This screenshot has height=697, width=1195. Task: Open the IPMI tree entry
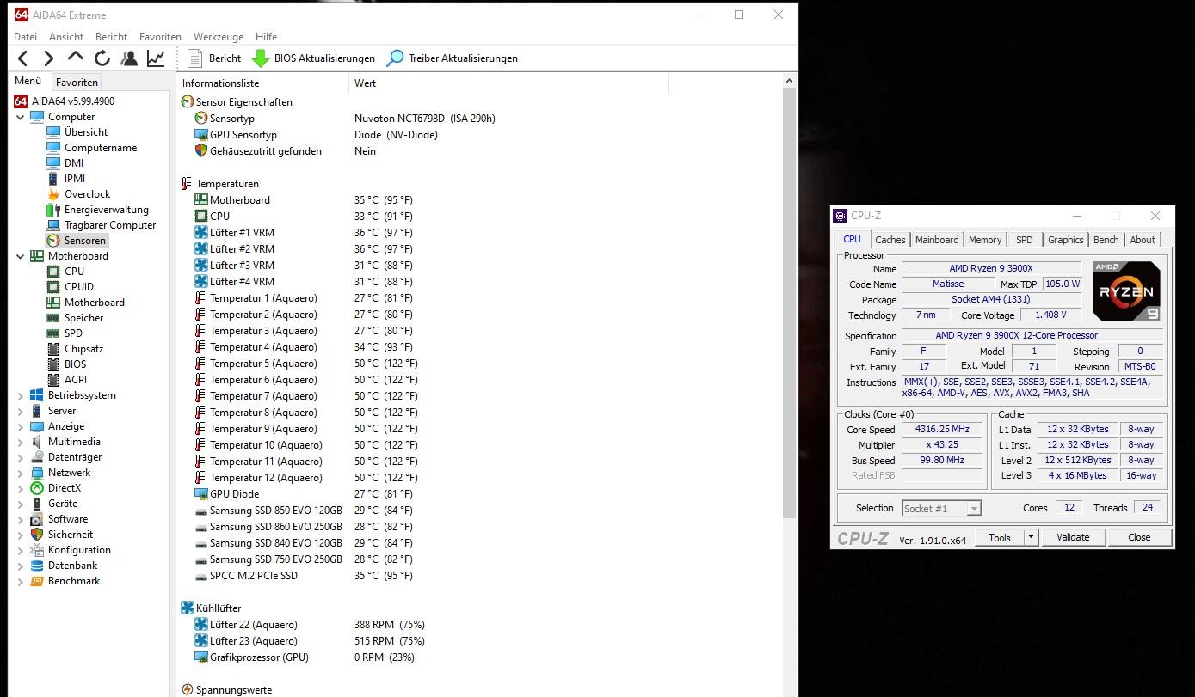click(66, 179)
